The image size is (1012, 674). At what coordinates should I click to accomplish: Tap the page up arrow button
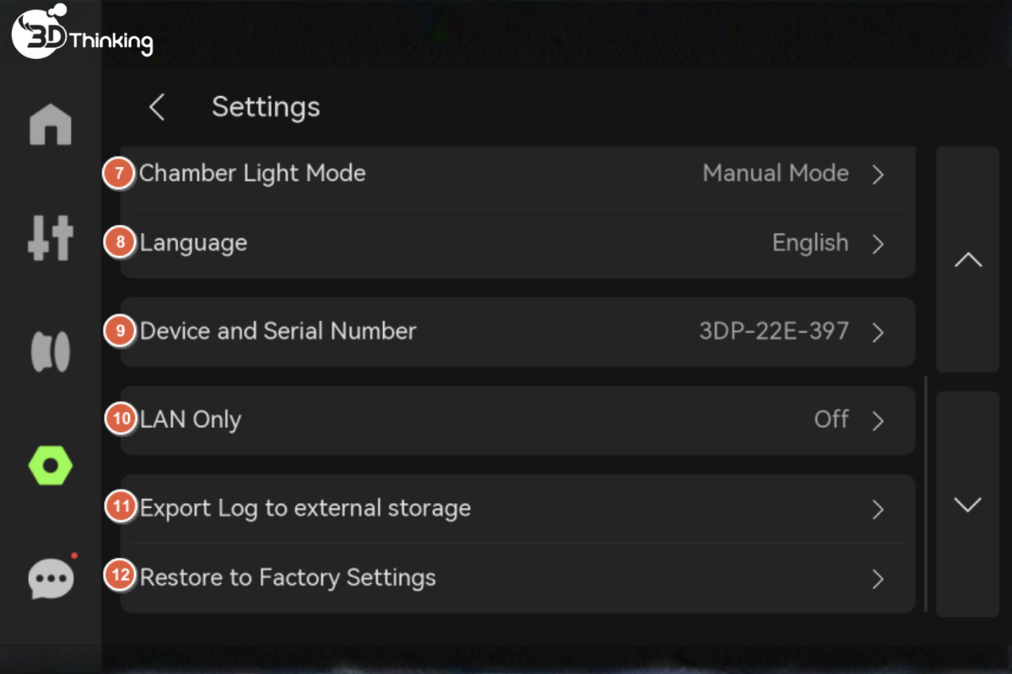[967, 259]
